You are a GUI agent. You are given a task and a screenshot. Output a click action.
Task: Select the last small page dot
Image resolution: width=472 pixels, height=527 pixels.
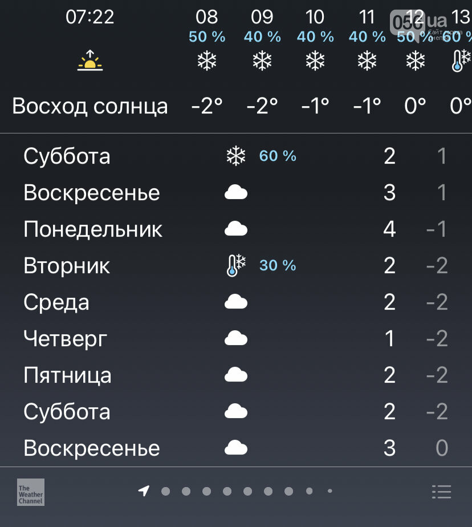coord(330,491)
